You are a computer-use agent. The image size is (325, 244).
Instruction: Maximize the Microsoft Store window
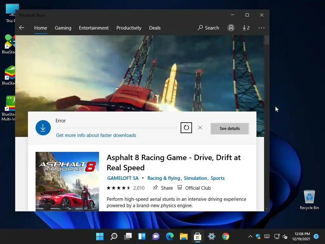pos(247,15)
